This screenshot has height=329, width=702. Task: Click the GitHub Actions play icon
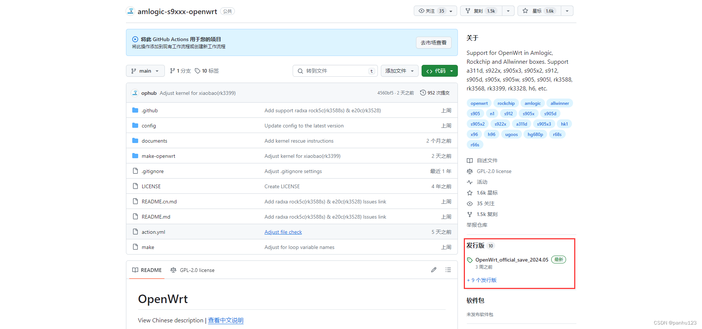(x=135, y=39)
